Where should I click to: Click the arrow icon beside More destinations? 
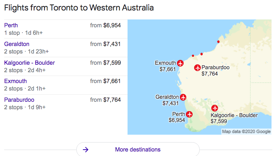(x=86, y=150)
